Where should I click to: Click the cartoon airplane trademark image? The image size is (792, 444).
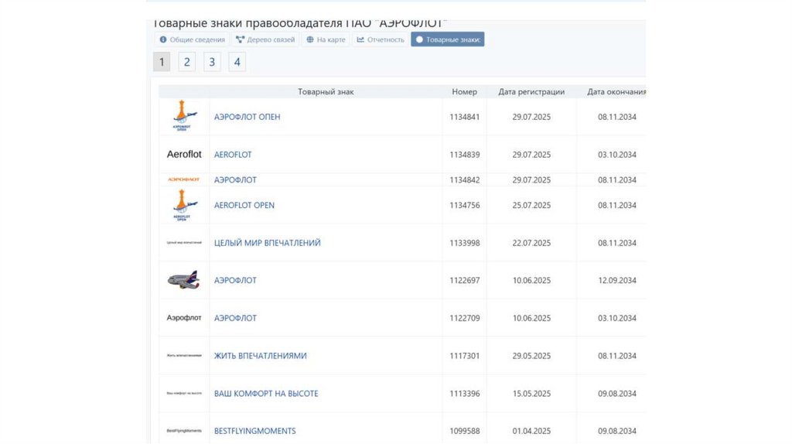click(183, 280)
